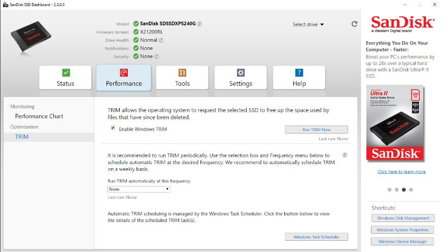
Task: Select Performance Chart in sidebar
Action: click(39, 116)
